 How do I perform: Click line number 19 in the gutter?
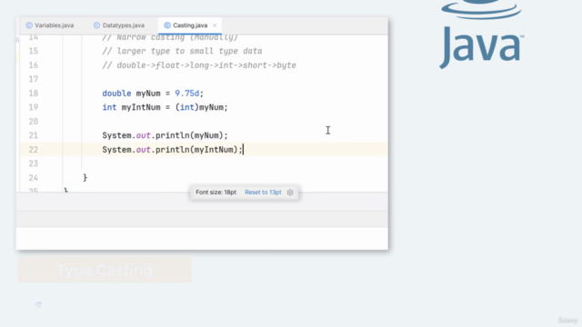(x=34, y=107)
